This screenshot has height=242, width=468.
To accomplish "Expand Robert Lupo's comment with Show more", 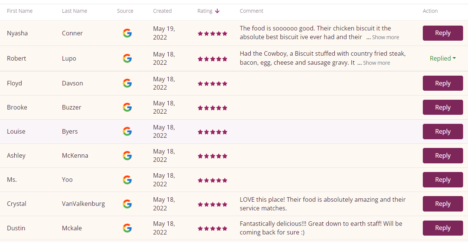I will coord(377,62).
